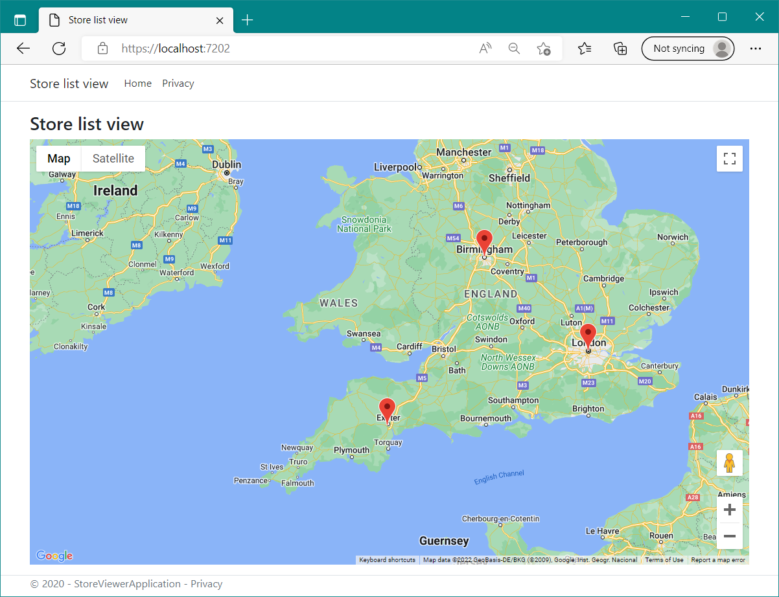Click Report a map error link
Screen dimensions: 779x597
(x=718, y=560)
